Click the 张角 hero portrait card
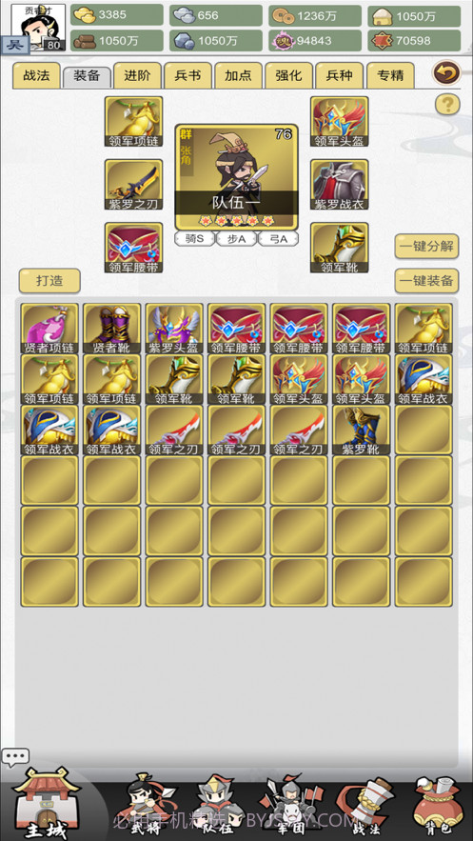This screenshot has width=473, height=841. (236, 177)
